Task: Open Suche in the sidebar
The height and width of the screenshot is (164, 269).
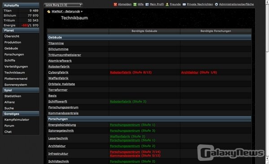Action: [x=9, y=108]
